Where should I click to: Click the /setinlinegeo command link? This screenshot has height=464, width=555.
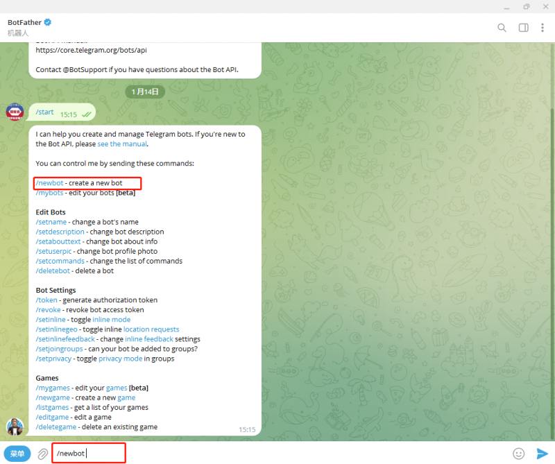coord(56,329)
